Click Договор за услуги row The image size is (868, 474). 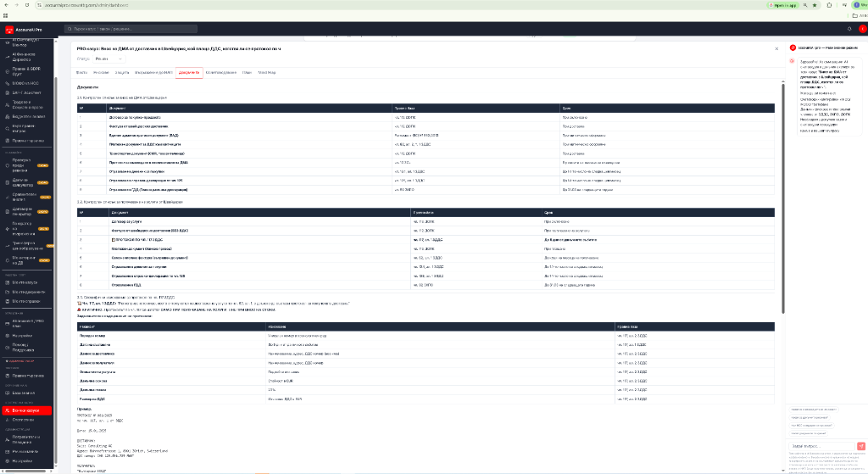tap(426, 221)
